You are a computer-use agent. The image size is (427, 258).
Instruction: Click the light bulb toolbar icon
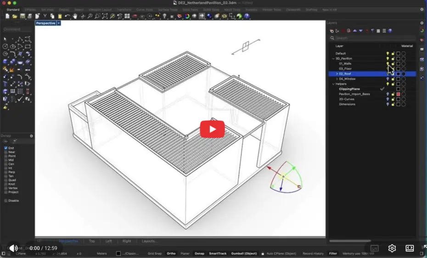164,17
